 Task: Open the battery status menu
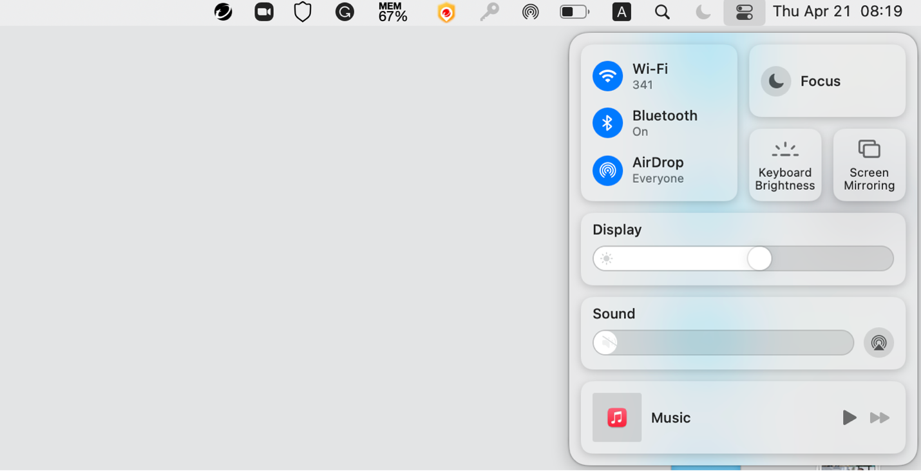[574, 12]
